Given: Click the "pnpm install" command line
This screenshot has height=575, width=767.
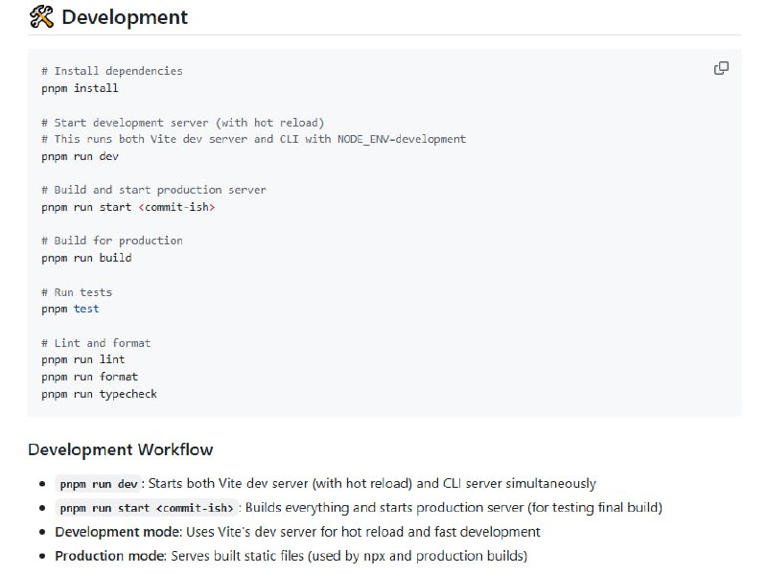Looking at the screenshot, I should pos(81,88).
